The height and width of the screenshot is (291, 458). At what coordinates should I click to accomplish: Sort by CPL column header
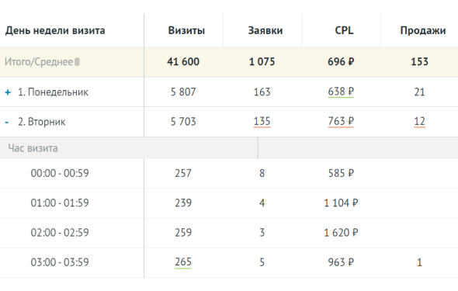[x=344, y=30]
